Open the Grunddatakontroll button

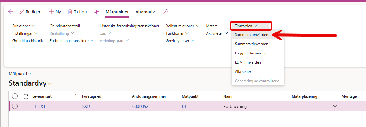coord(65,26)
